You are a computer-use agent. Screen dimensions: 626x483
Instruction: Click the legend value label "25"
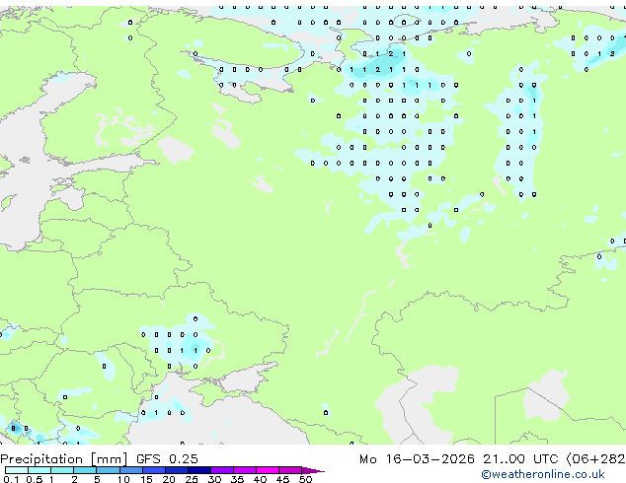click(192, 479)
